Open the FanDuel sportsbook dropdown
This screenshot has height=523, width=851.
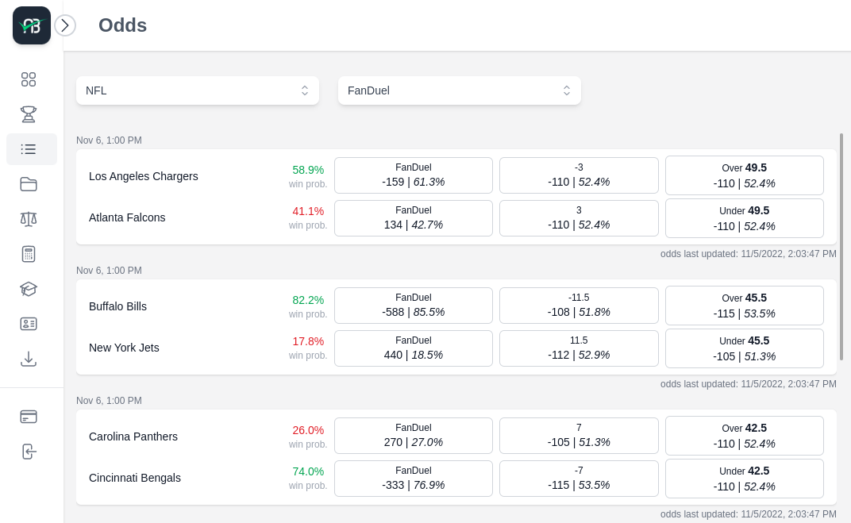point(460,90)
